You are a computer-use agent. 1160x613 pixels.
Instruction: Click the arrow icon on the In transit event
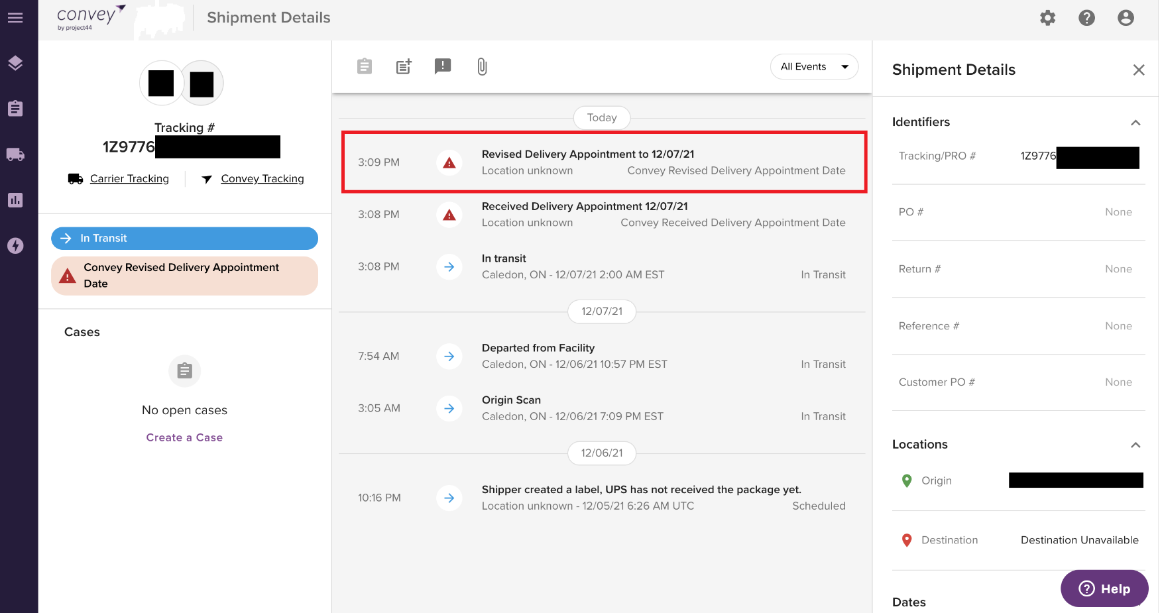click(x=449, y=266)
